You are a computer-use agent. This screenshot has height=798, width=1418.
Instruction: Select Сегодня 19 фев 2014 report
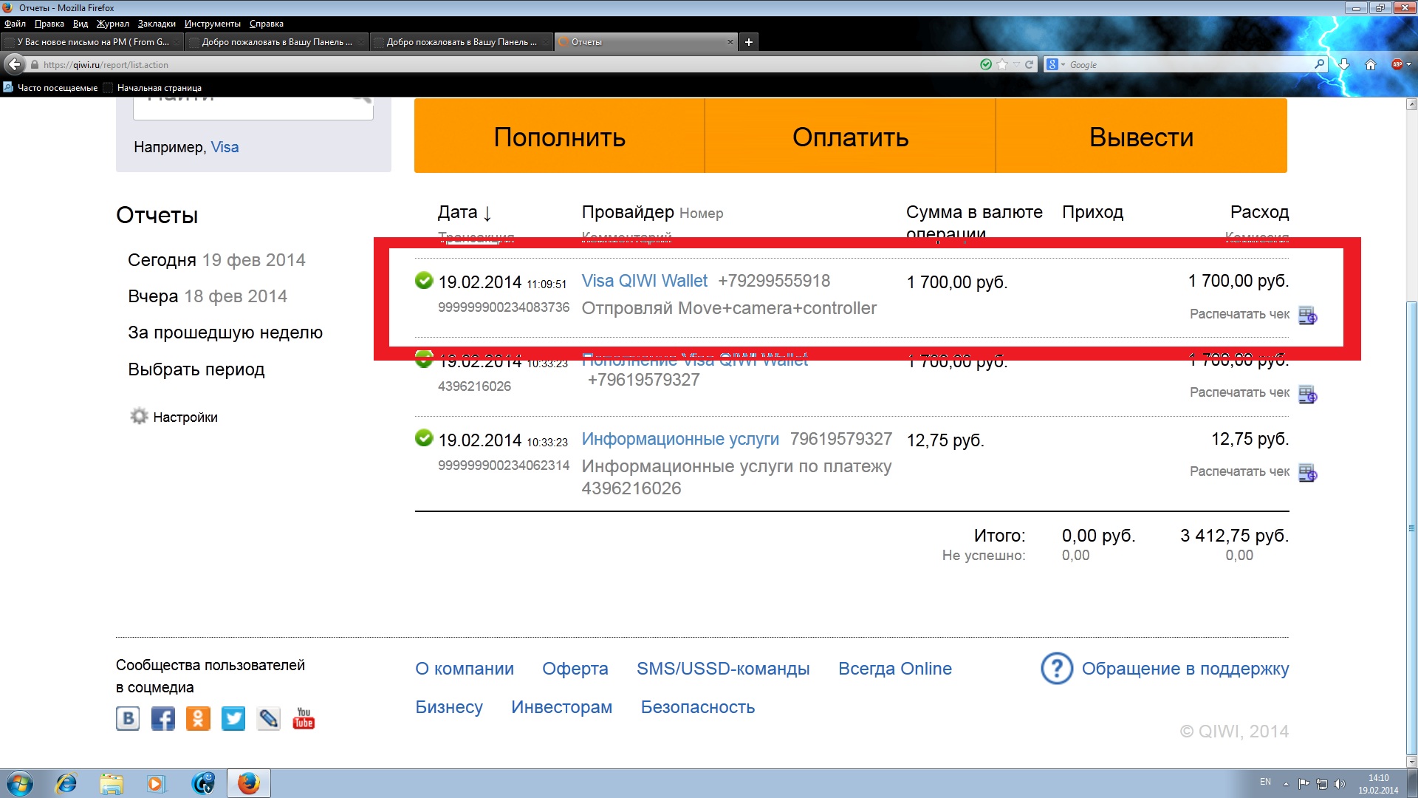216,260
